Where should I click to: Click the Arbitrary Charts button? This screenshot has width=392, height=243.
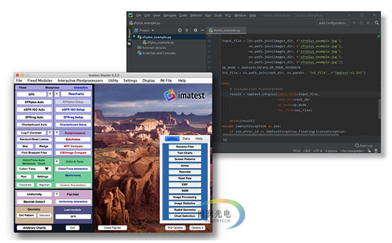[34, 228]
